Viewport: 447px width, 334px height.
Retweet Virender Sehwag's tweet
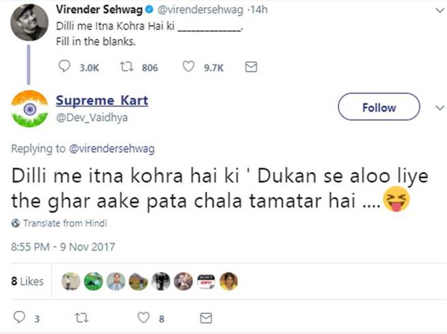point(127,67)
